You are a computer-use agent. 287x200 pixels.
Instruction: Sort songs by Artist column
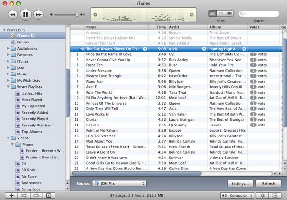(187, 27)
